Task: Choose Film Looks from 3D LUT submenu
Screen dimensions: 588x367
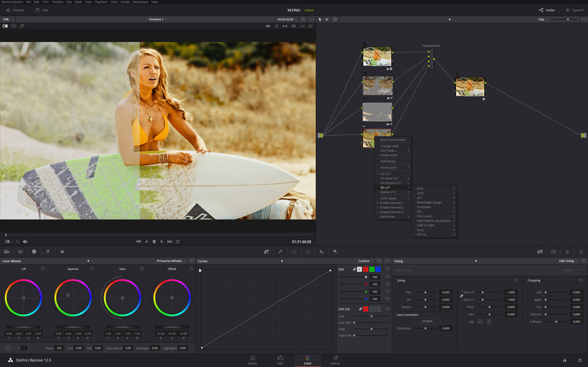Action: pos(424,216)
